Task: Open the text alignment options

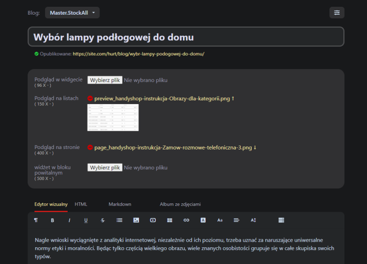Action: click(x=236, y=220)
